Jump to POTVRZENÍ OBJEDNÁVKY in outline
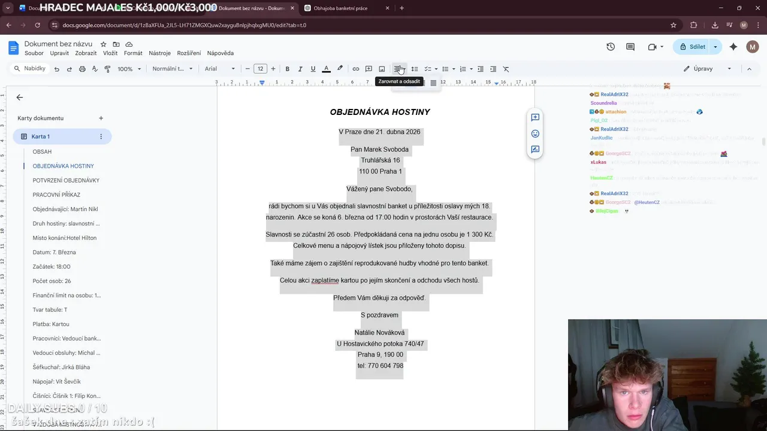 [x=66, y=180]
